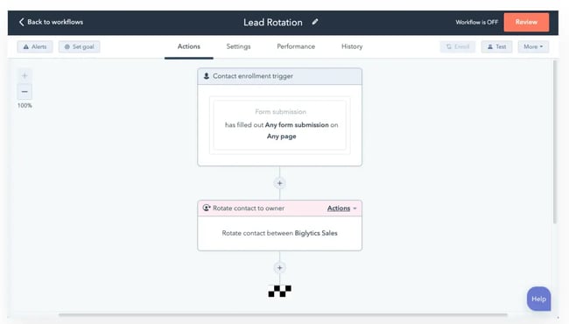Viewport: 569px width, 324px height.
Task: Open the Alerts button
Action: click(35, 46)
